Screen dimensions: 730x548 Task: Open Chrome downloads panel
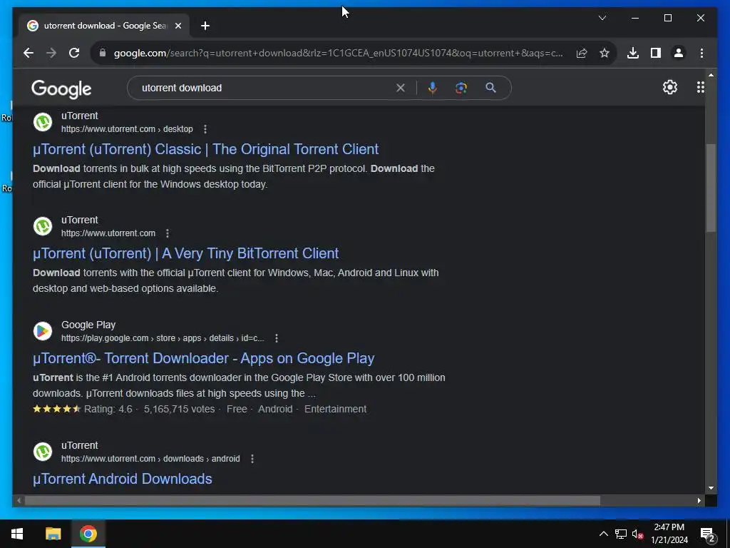tap(633, 53)
